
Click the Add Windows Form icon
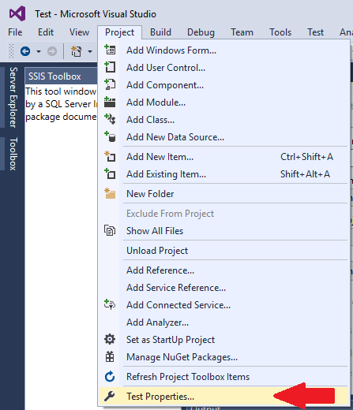point(110,50)
